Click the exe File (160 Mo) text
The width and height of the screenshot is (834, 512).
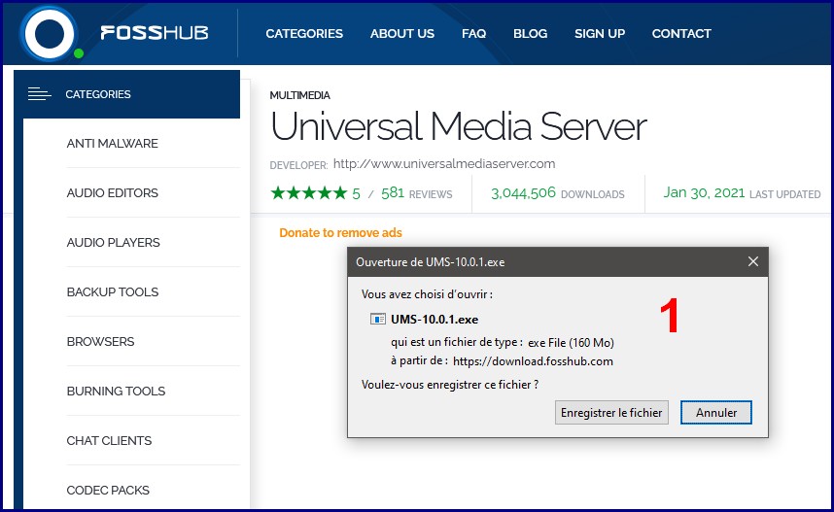pyautogui.click(x=571, y=343)
